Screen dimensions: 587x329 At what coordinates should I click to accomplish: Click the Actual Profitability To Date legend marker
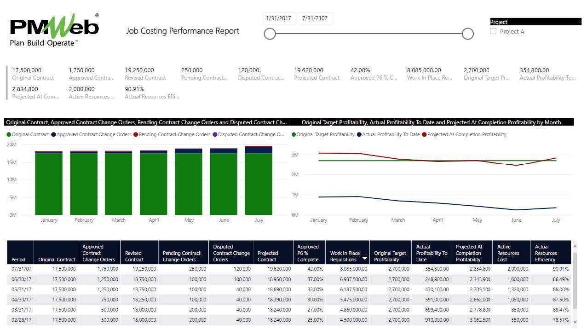(x=359, y=135)
